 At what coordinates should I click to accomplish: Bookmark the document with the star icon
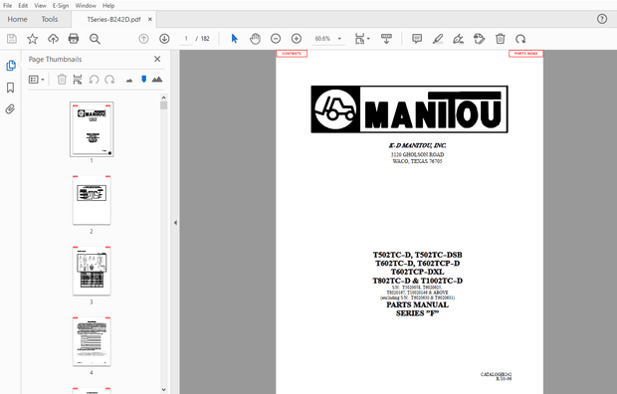(x=32, y=39)
